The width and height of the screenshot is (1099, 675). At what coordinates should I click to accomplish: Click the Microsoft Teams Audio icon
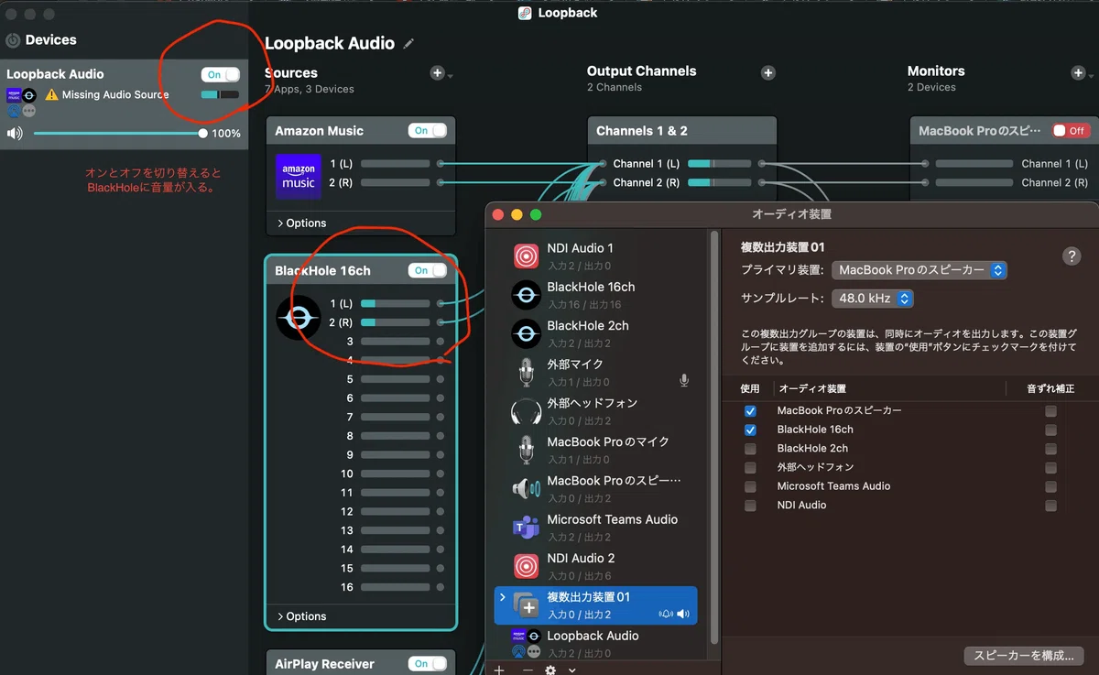point(526,528)
